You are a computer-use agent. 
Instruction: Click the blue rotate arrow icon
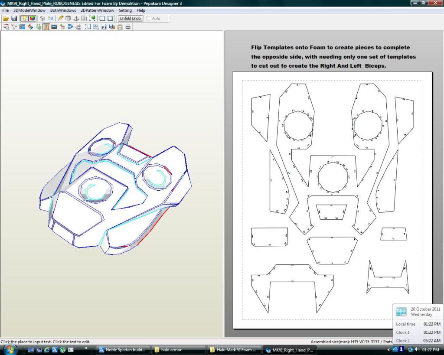click(70, 27)
